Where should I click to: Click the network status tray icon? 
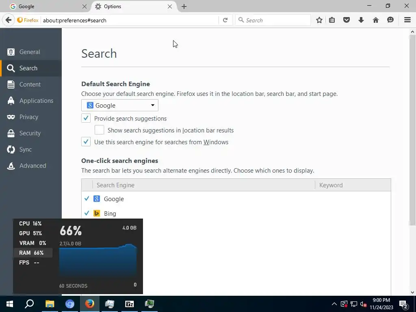point(354,304)
